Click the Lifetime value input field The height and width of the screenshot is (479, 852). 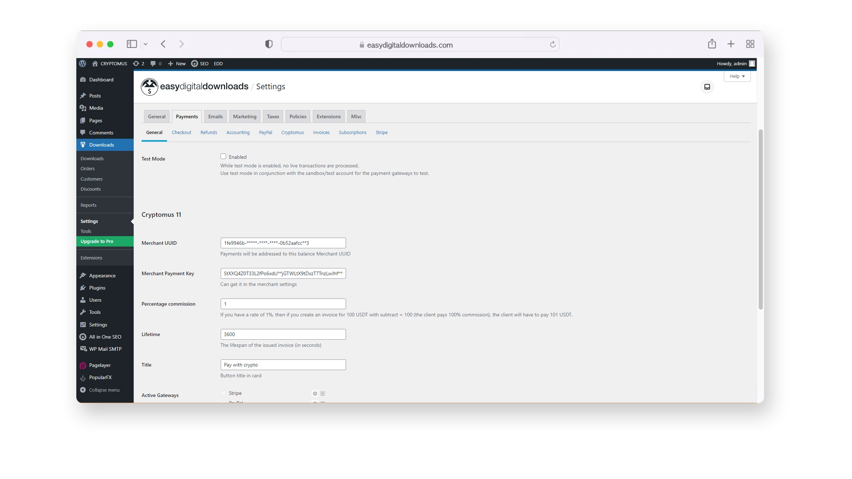[283, 334]
